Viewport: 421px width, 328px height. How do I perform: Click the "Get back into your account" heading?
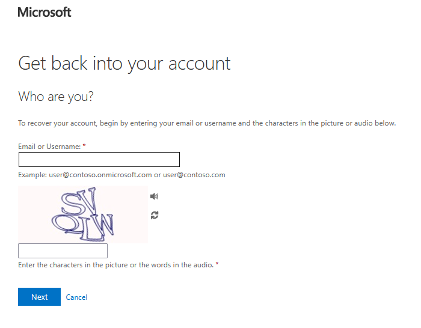point(124,64)
